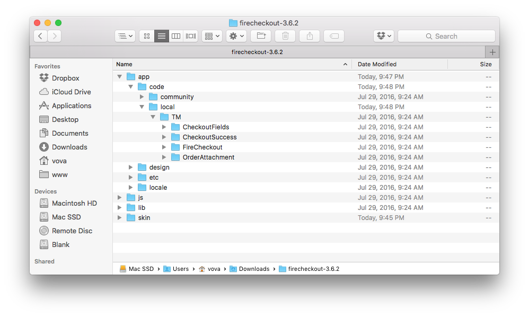Expand the locale folder triangle

point(130,188)
